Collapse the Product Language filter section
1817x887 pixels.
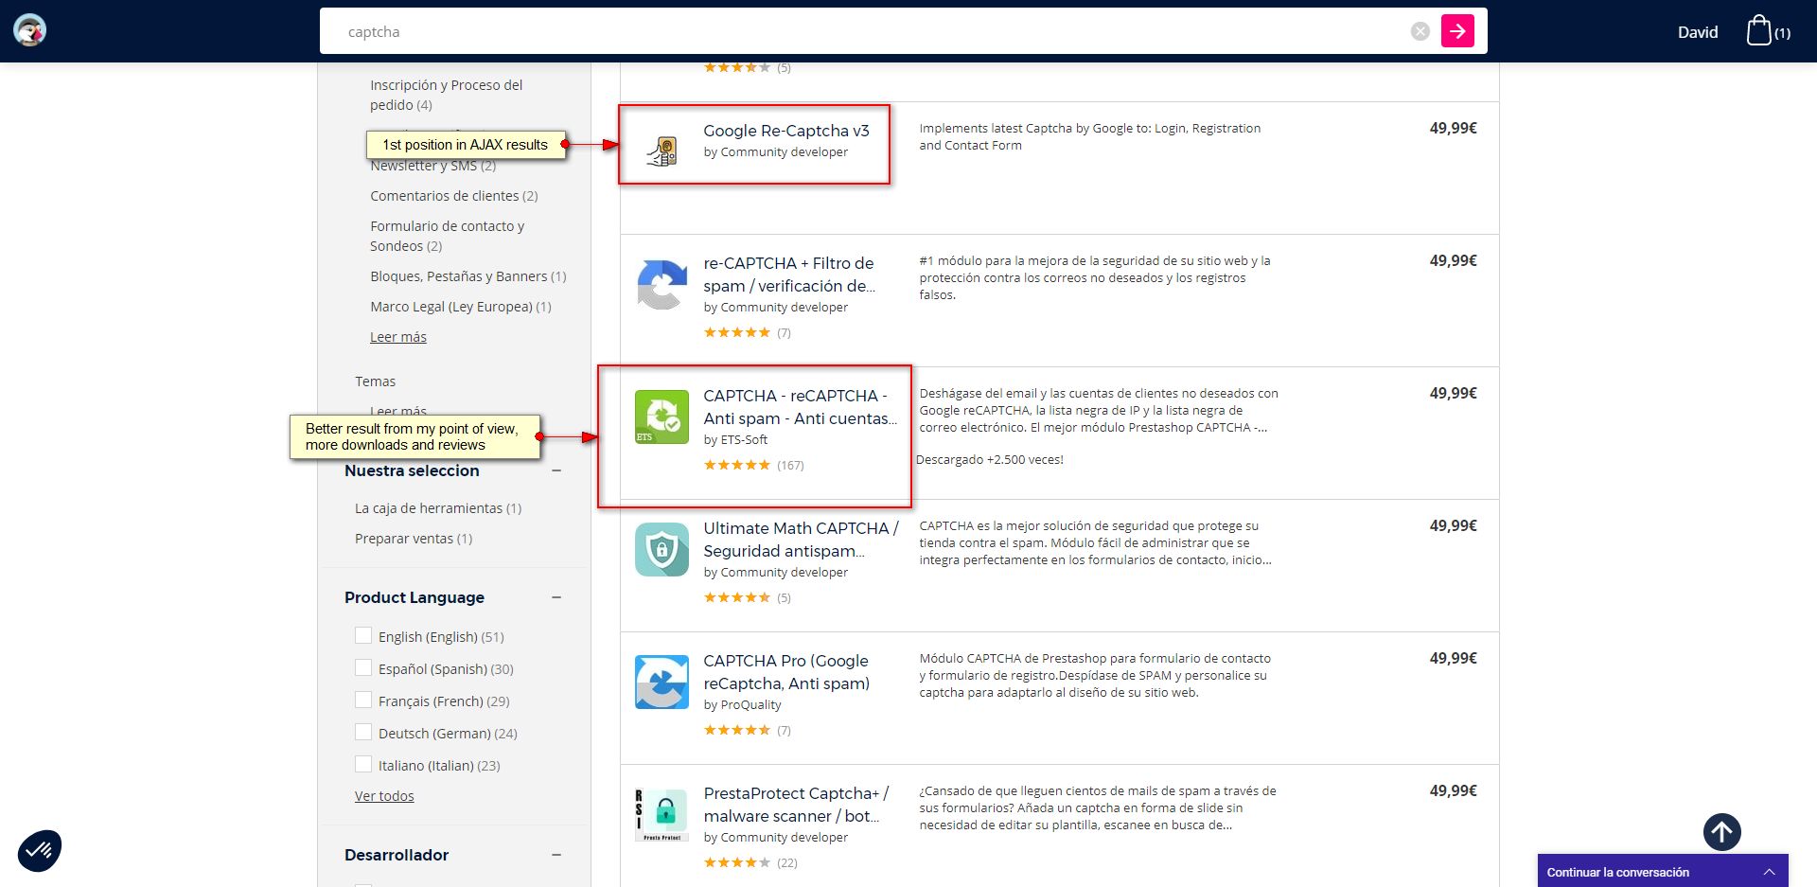click(556, 597)
